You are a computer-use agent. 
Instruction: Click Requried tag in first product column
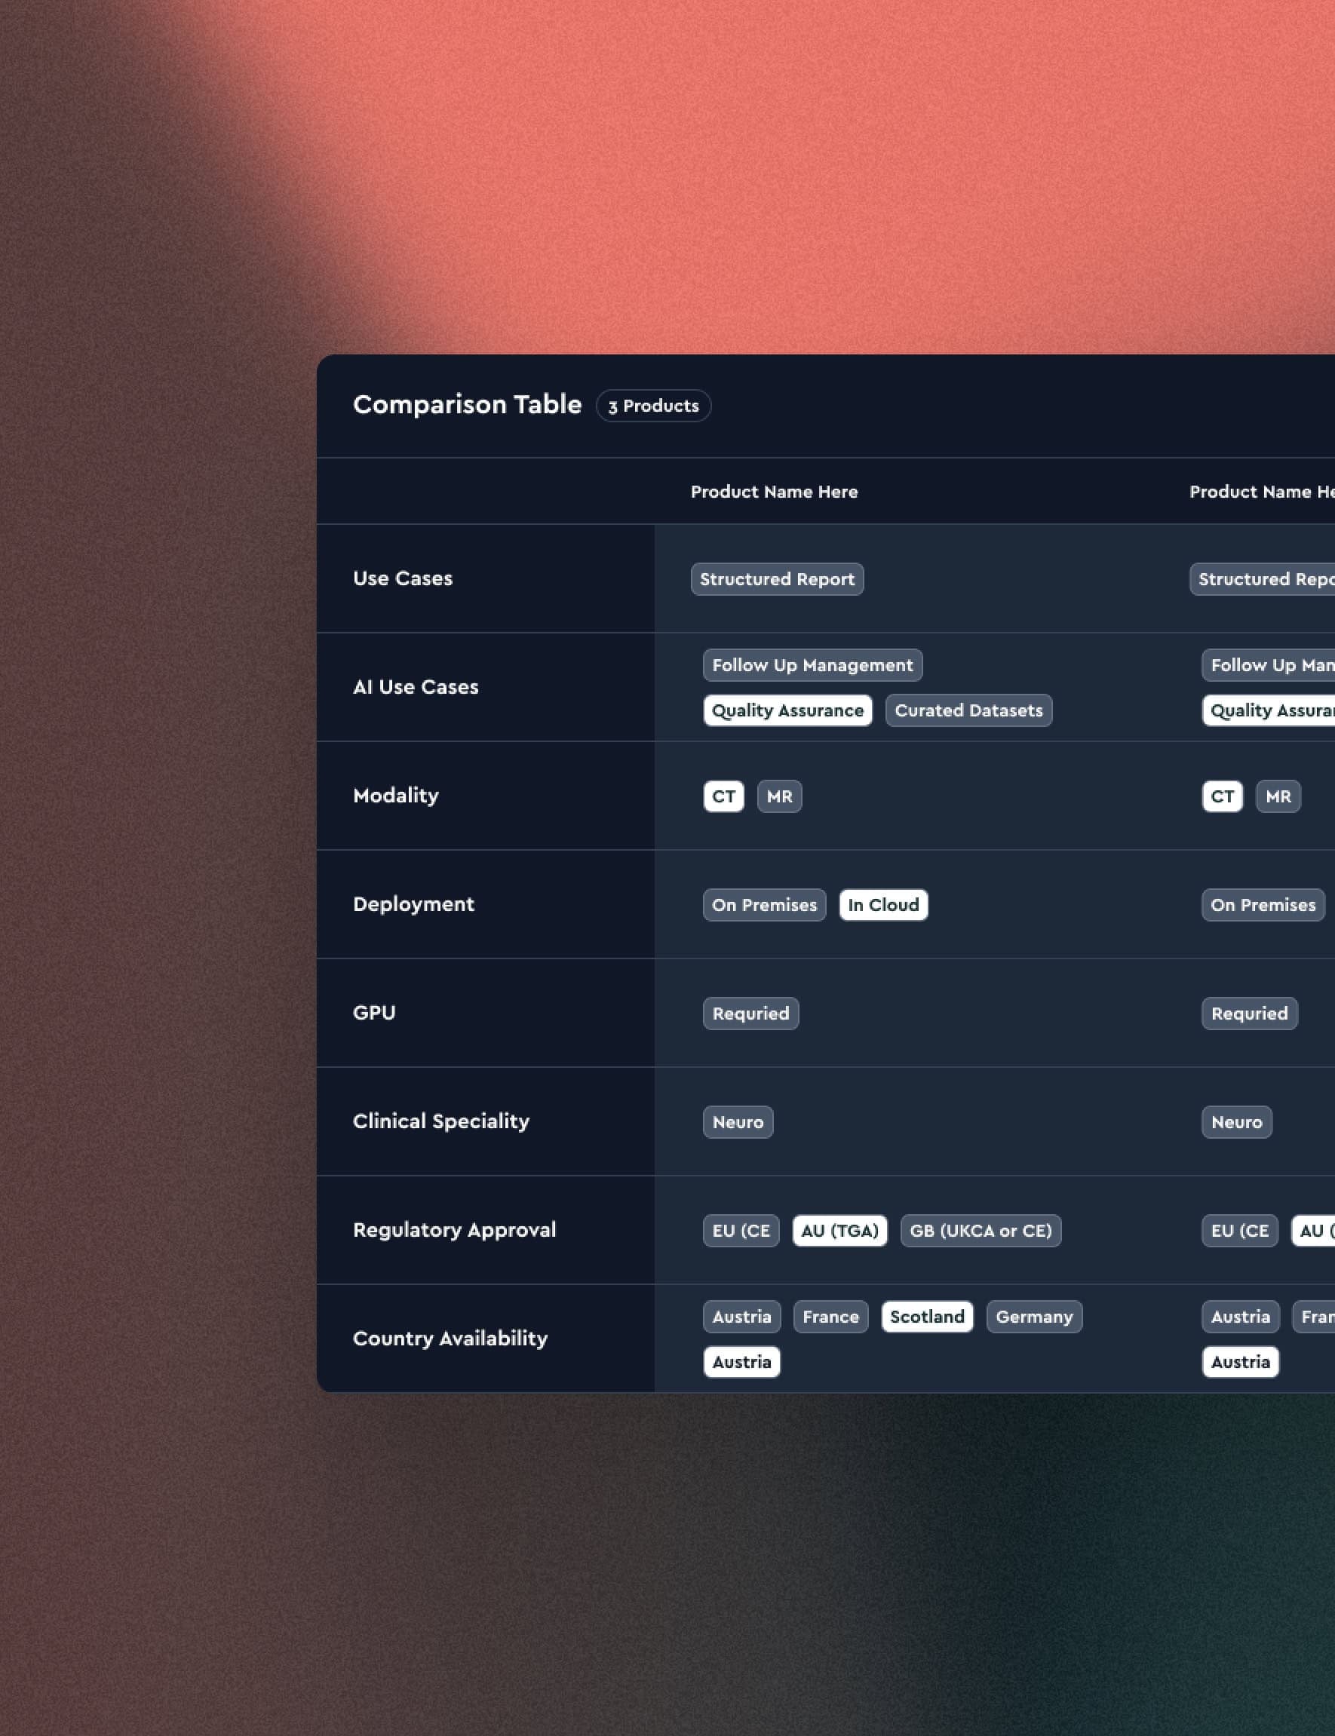[x=751, y=1014]
